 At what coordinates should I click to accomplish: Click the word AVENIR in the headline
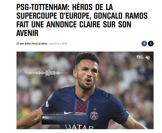click(27, 33)
